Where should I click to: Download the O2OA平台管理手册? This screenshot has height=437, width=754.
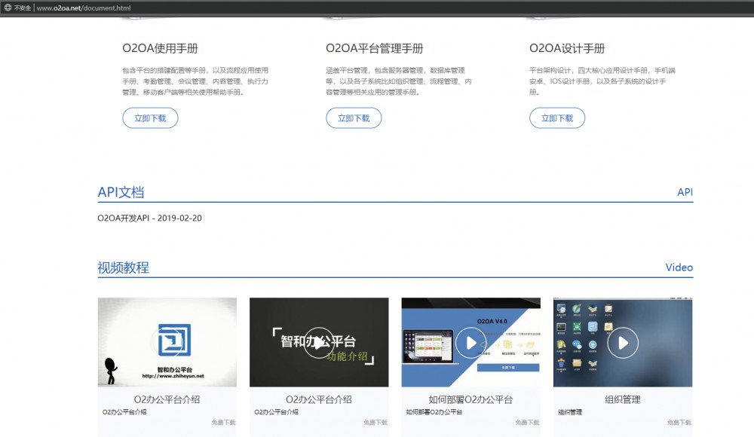(354, 118)
